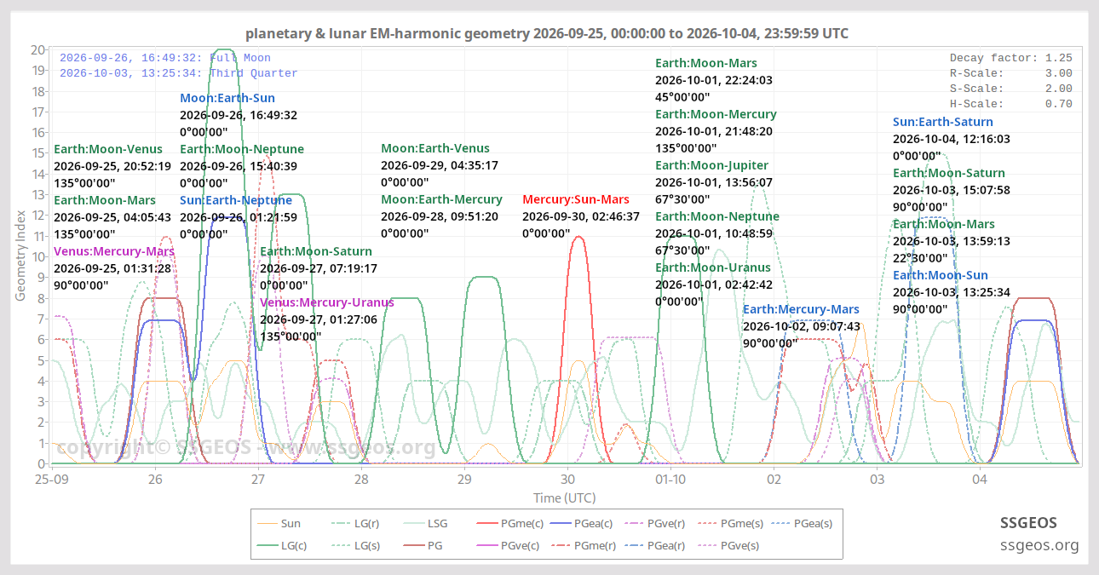Select the LG(r) dashed legend item
The image size is (1099, 575).
pos(354,524)
